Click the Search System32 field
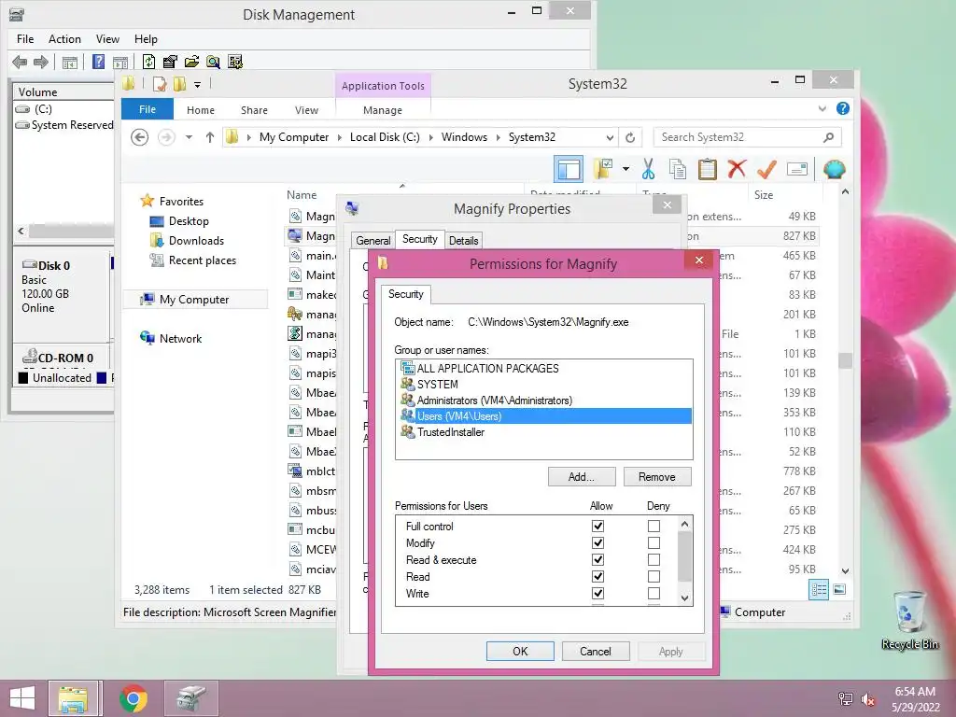This screenshot has width=956, height=717. pyautogui.click(x=747, y=137)
